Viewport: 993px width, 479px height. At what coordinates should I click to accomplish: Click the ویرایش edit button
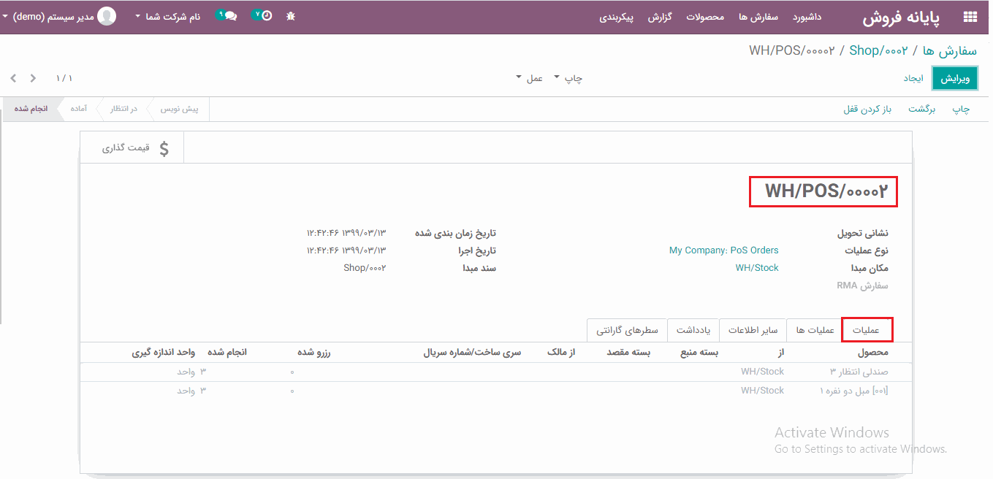955,78
